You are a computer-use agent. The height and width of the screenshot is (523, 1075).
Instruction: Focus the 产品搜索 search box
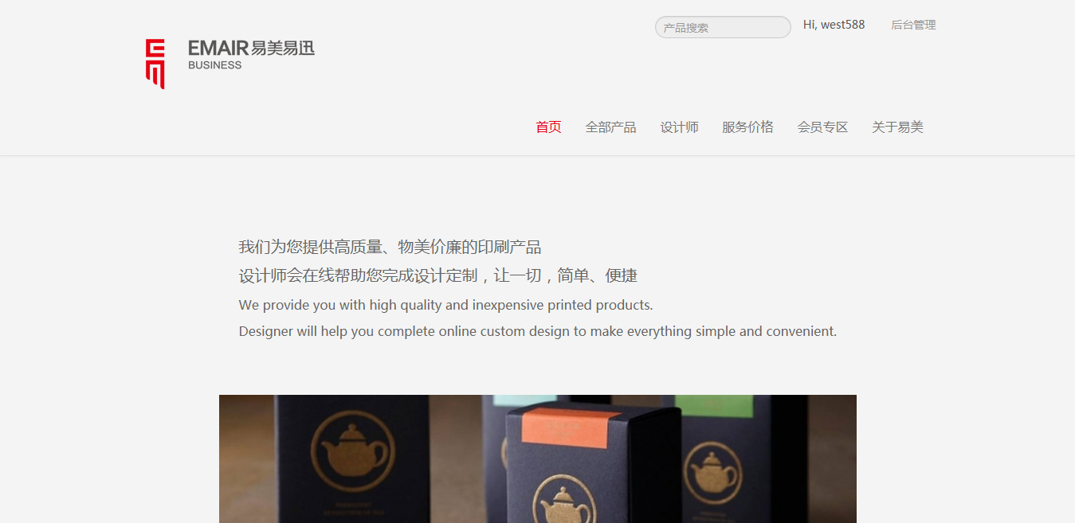click(723, 27)
